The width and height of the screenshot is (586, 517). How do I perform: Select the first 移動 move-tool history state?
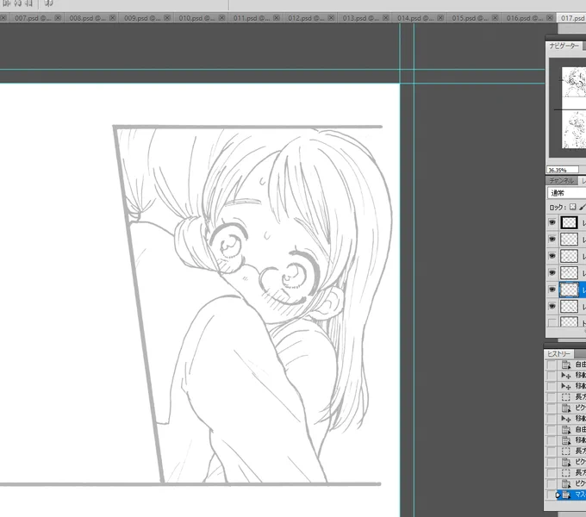coord(573,375)
